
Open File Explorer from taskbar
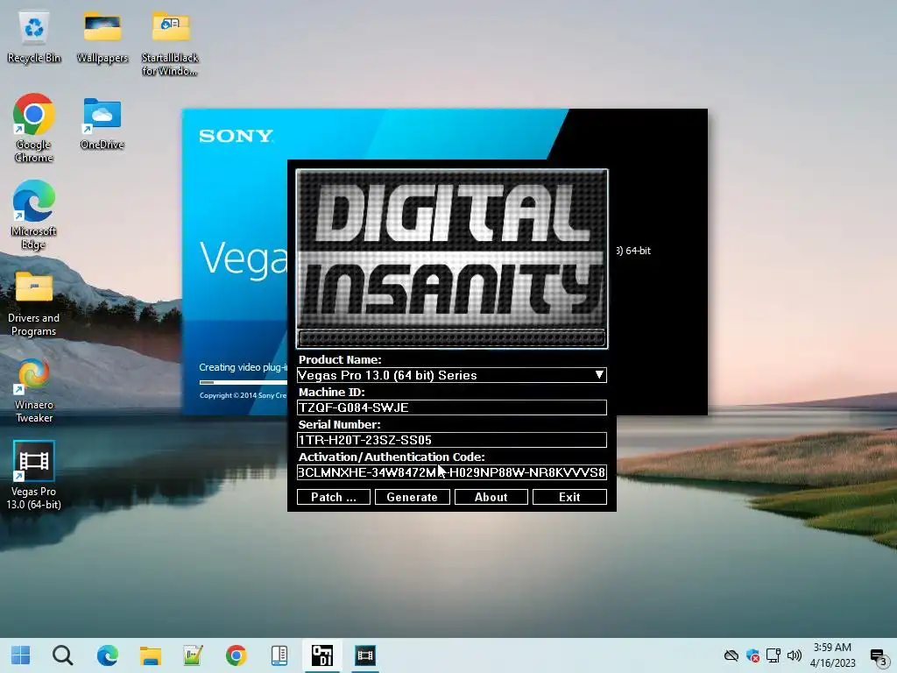click(x=151, y=655)
